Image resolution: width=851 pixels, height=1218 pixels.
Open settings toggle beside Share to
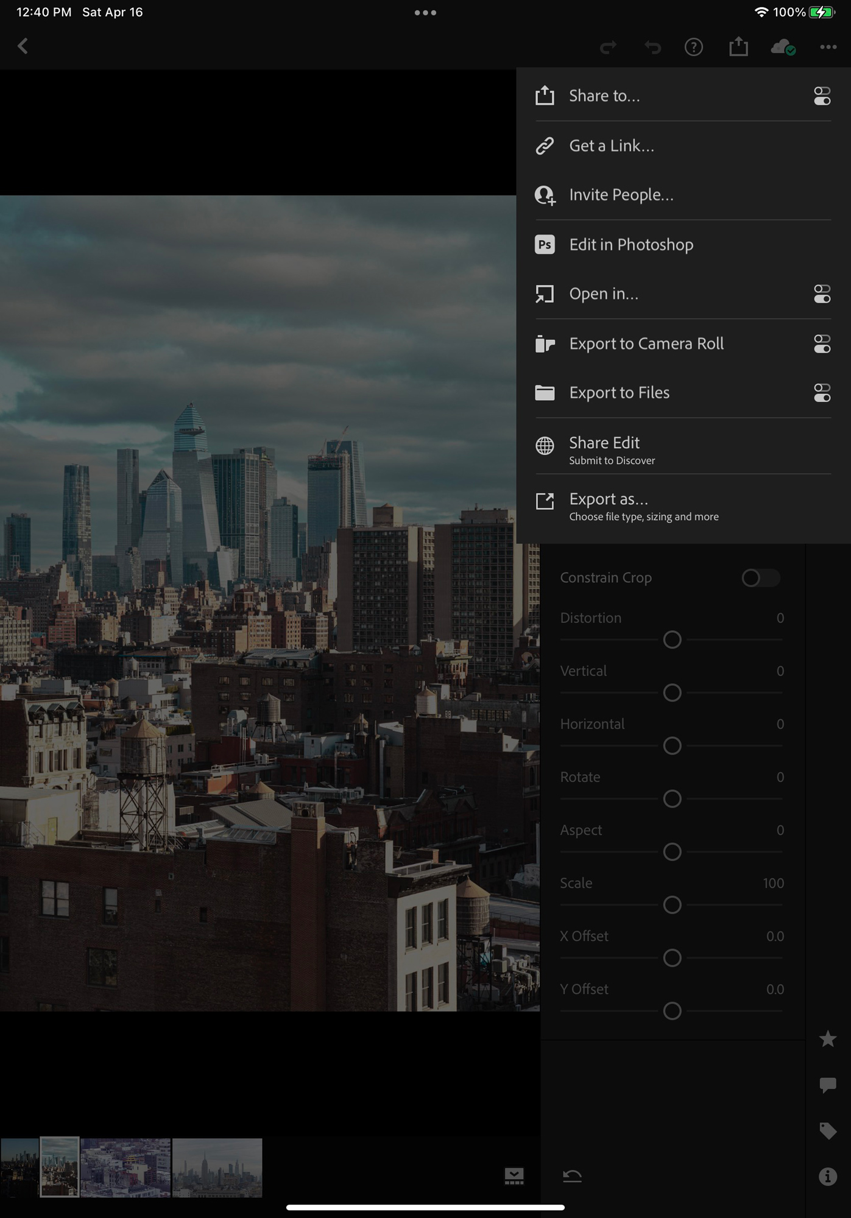[x=822, y=96]
